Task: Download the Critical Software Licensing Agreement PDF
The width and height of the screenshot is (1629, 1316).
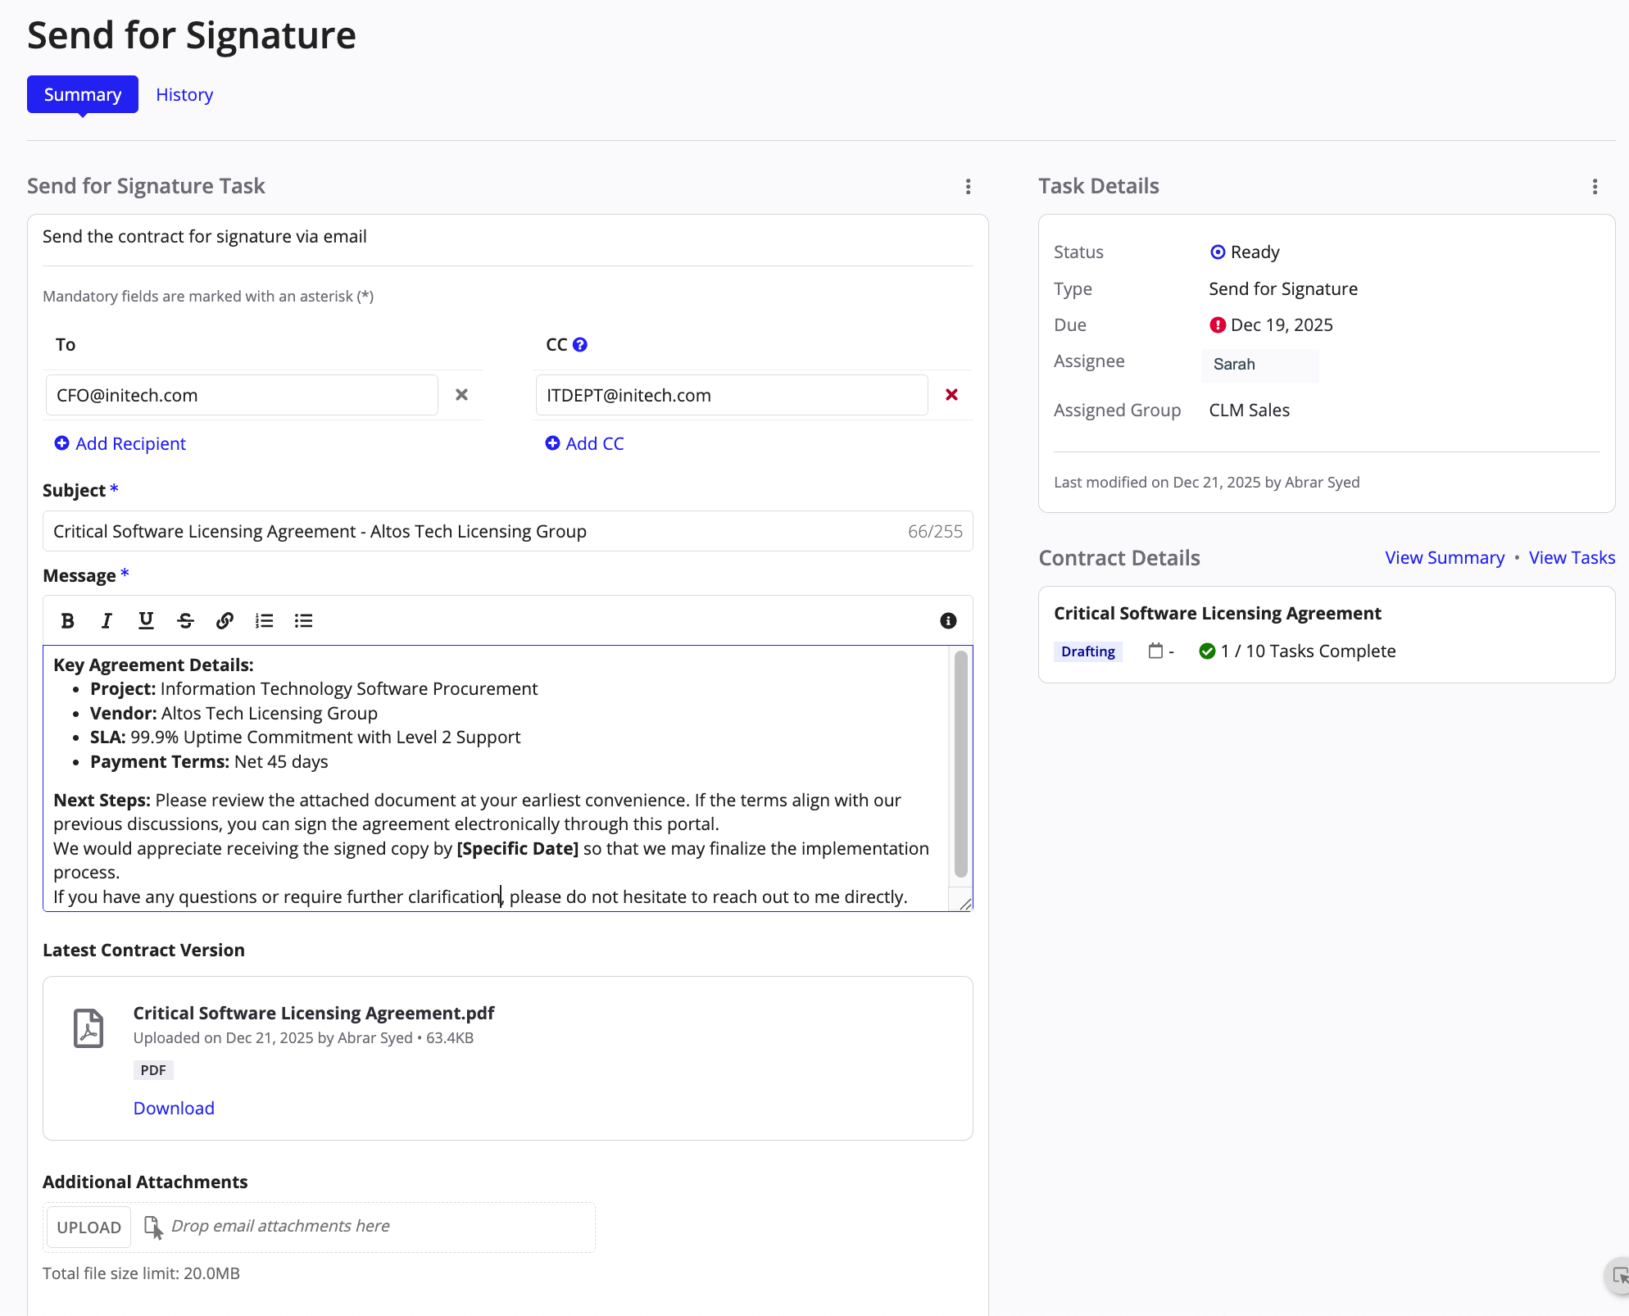Action: tap(174, 1108)
